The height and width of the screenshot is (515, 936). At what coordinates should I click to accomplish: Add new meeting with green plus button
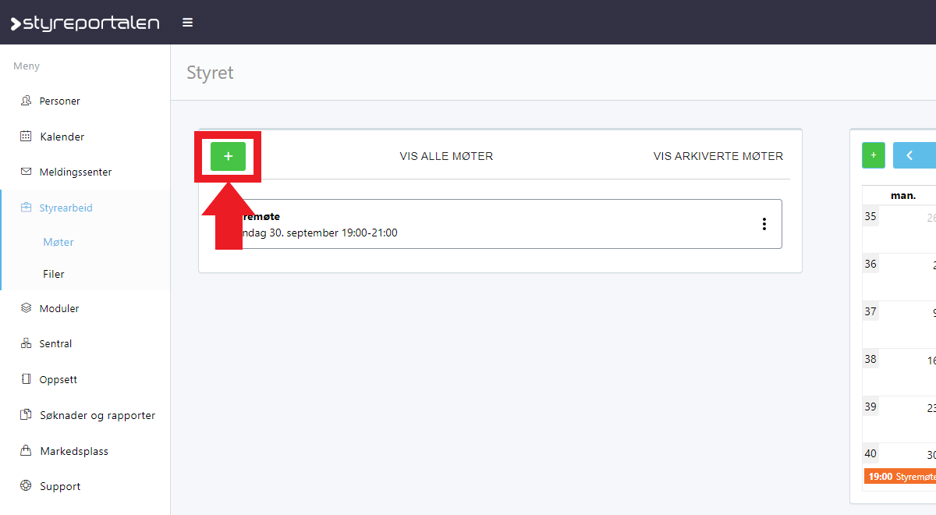click(x=228, y=156)
